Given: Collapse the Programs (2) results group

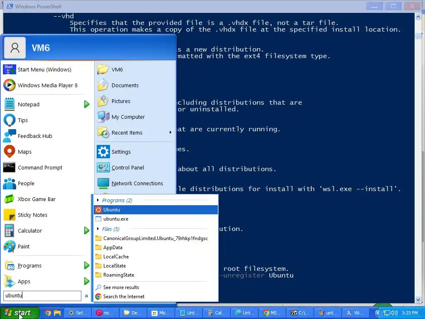Looking at the screenshot, I should pyautogui.click(x=98, y=201).
